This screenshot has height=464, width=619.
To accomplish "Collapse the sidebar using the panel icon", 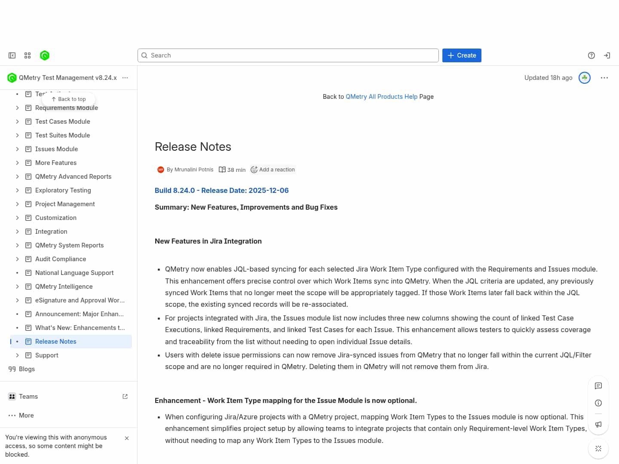I will tap(12, 55).
